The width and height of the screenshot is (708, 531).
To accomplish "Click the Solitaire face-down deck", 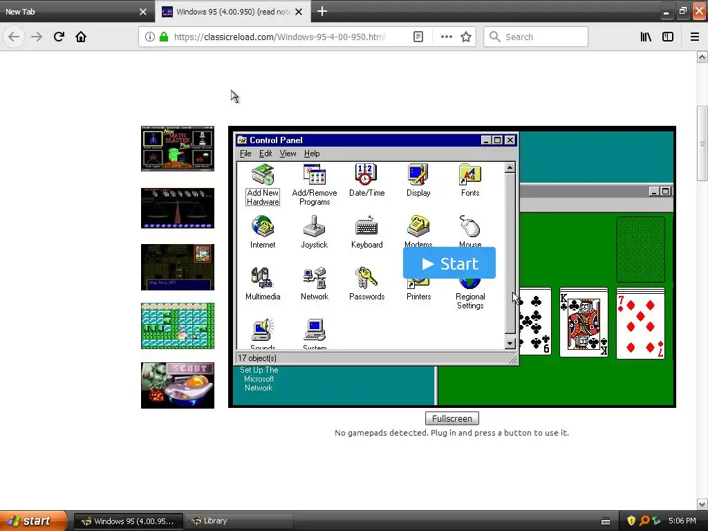I will tap(640, 249).
